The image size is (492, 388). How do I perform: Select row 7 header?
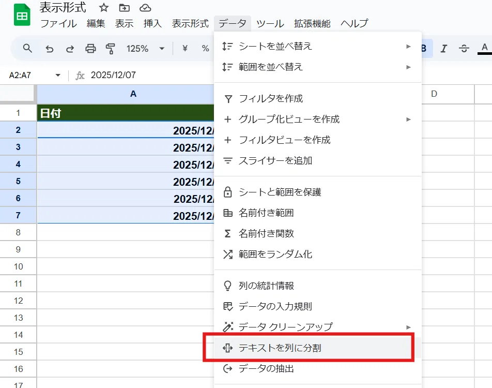tap(18, 216)
